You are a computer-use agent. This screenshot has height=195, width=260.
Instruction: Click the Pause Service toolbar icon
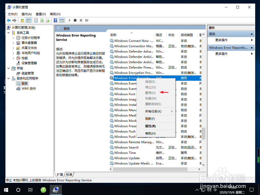[81, 20]
